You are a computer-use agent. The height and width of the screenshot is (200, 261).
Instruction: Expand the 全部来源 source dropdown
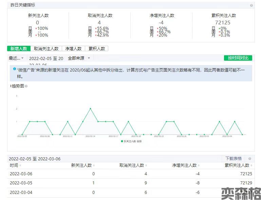[79, 58]
